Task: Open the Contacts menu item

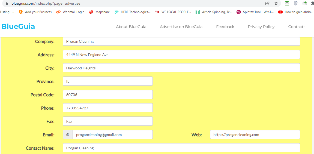Action: point(297,27)
